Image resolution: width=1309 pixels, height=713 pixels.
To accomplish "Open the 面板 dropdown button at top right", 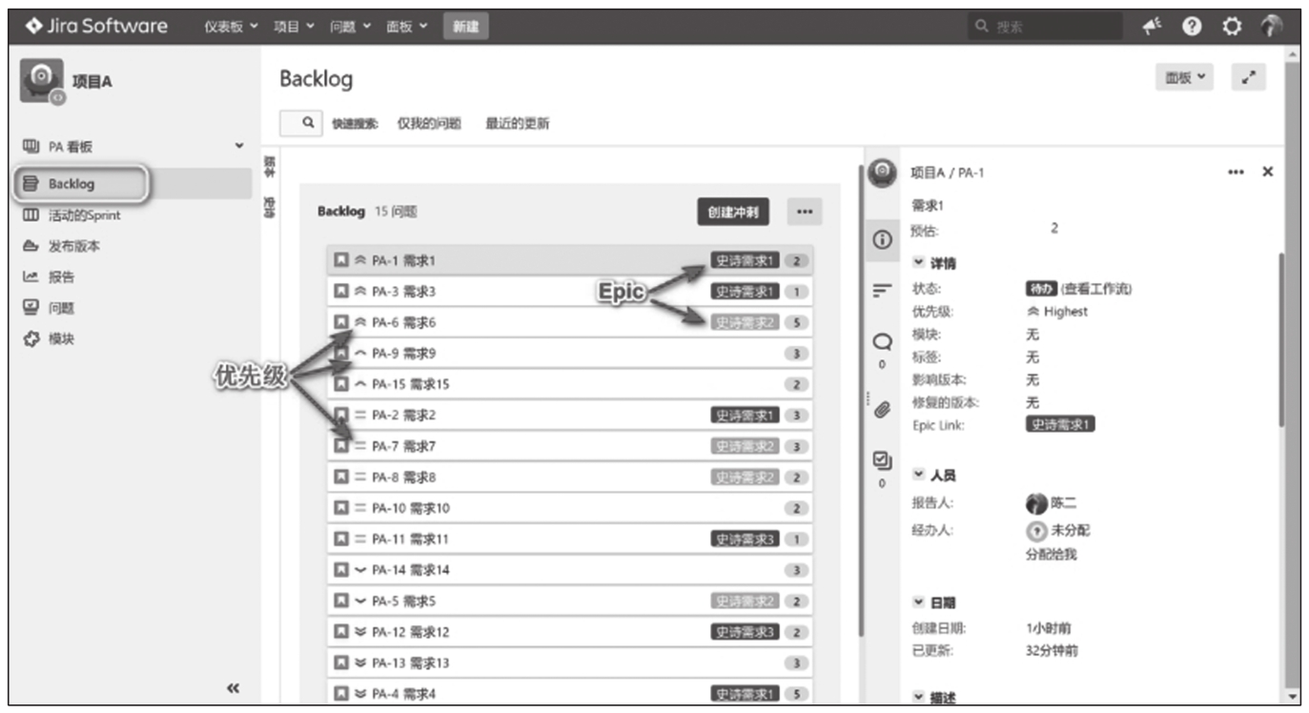I will [x=1185, y=78].
